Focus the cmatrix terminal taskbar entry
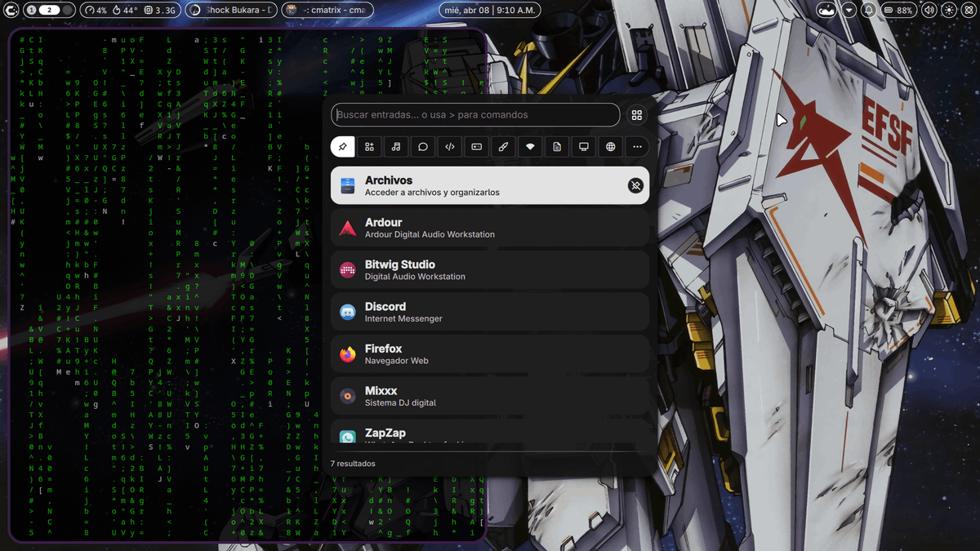 click(327, 11)
